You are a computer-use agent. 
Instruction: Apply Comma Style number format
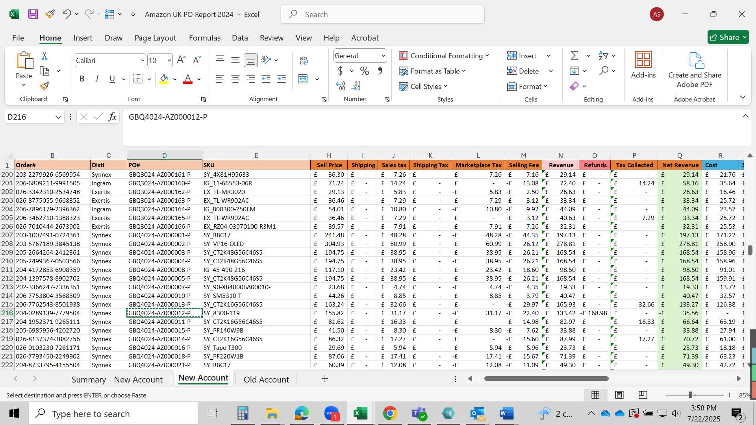click(x=380, y=71)
